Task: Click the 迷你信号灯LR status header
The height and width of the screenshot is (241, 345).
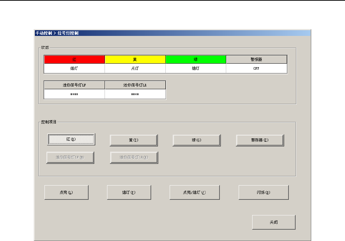Action: [135, 85]
